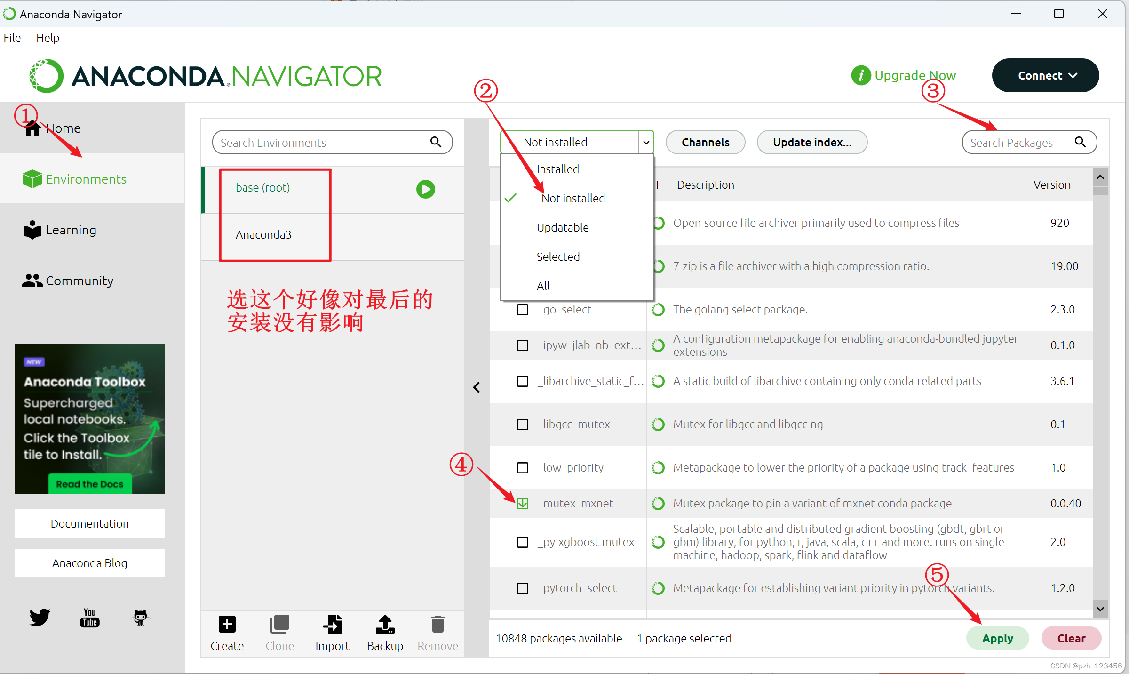1129x674 pixels.
Task: Open the GitHub octocat icon link
Action: point(140,617)
